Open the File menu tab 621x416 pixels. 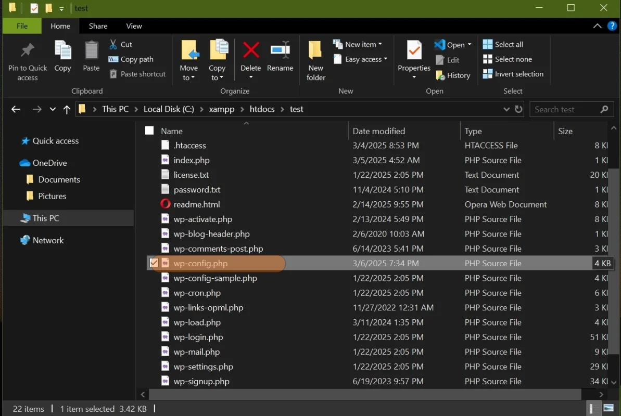22,26
